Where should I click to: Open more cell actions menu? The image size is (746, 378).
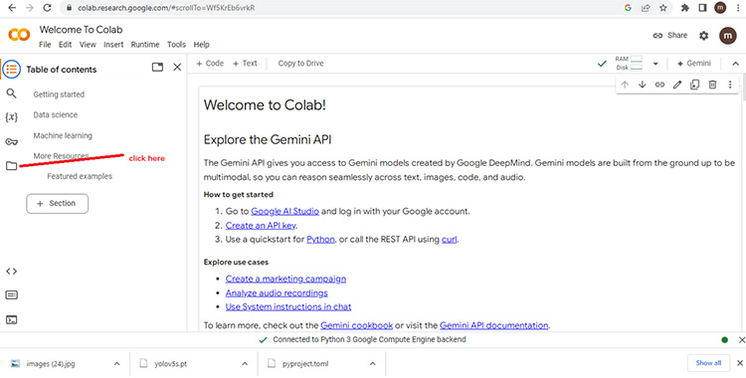tap(730, 85)
